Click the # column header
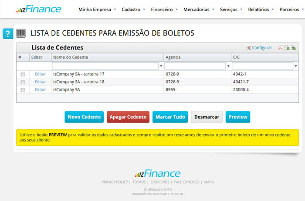 click(x=23, y=57)
